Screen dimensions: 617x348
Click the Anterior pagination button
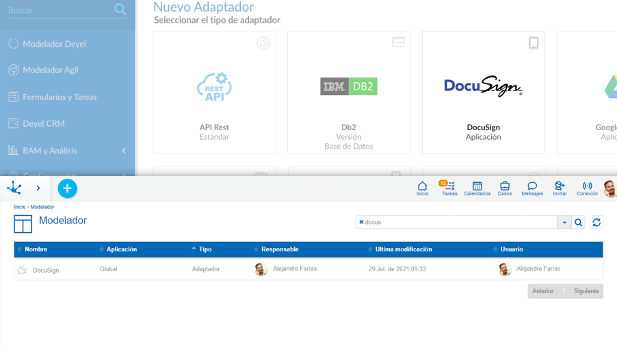click(x=542, y=291)
